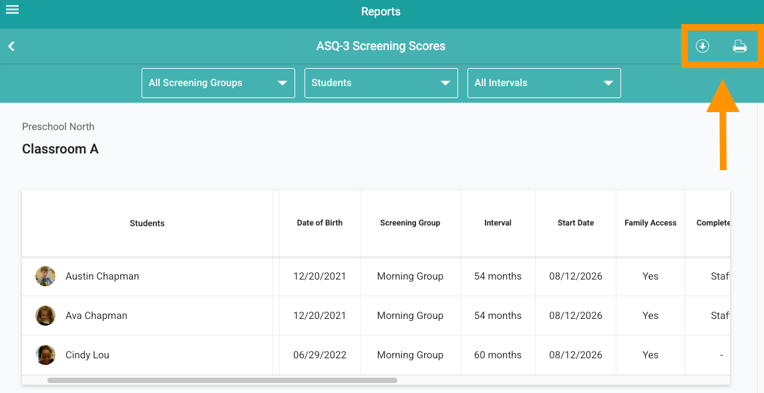Click the horizontal scrollbar under the table

222,380
